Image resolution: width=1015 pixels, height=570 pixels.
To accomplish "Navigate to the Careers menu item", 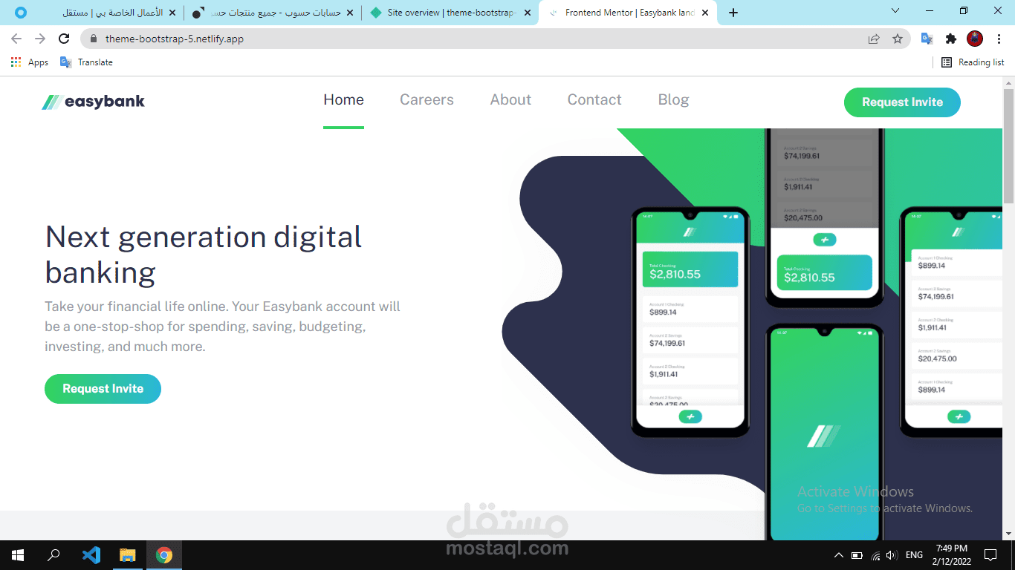I will (x=427, y=99).
